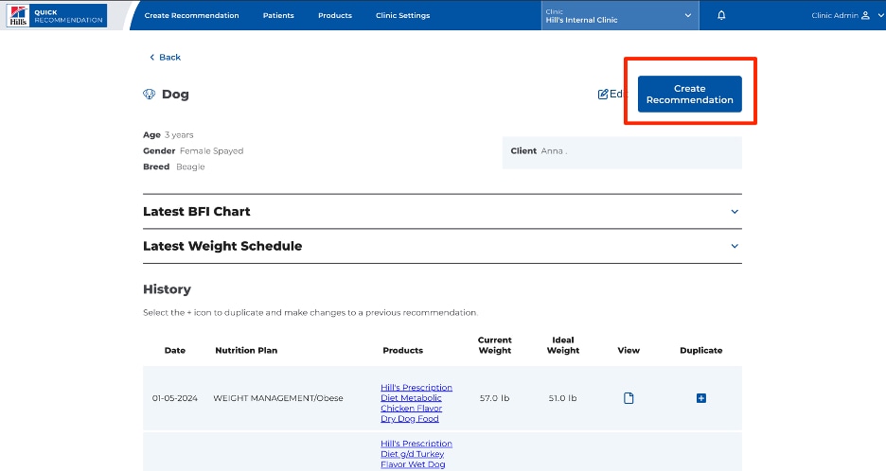Go back using the Back chevron link
The height and width of the screenshot is (471, 886).
[165, 57]
